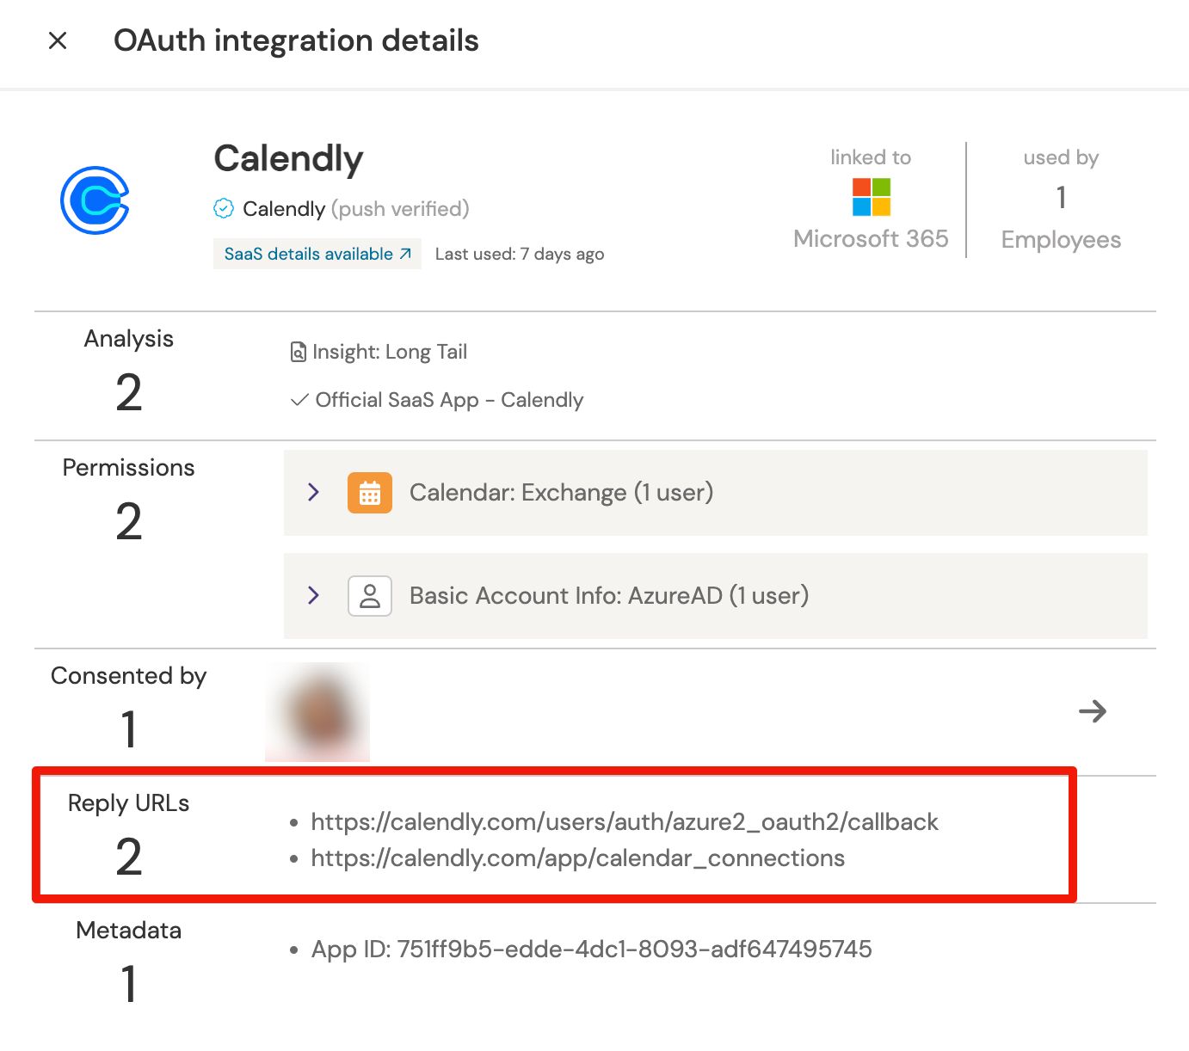Click the 'Employees' label under used by
The height and width of the screenshot is (1051, 1189).
tap(1061, 240)
